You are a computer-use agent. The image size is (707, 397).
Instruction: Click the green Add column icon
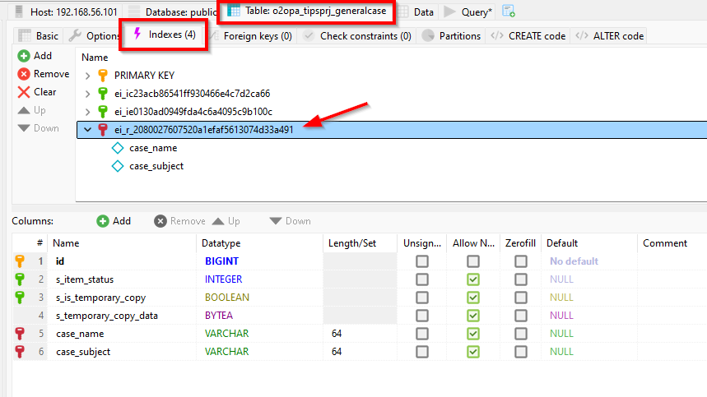point(103,221)
